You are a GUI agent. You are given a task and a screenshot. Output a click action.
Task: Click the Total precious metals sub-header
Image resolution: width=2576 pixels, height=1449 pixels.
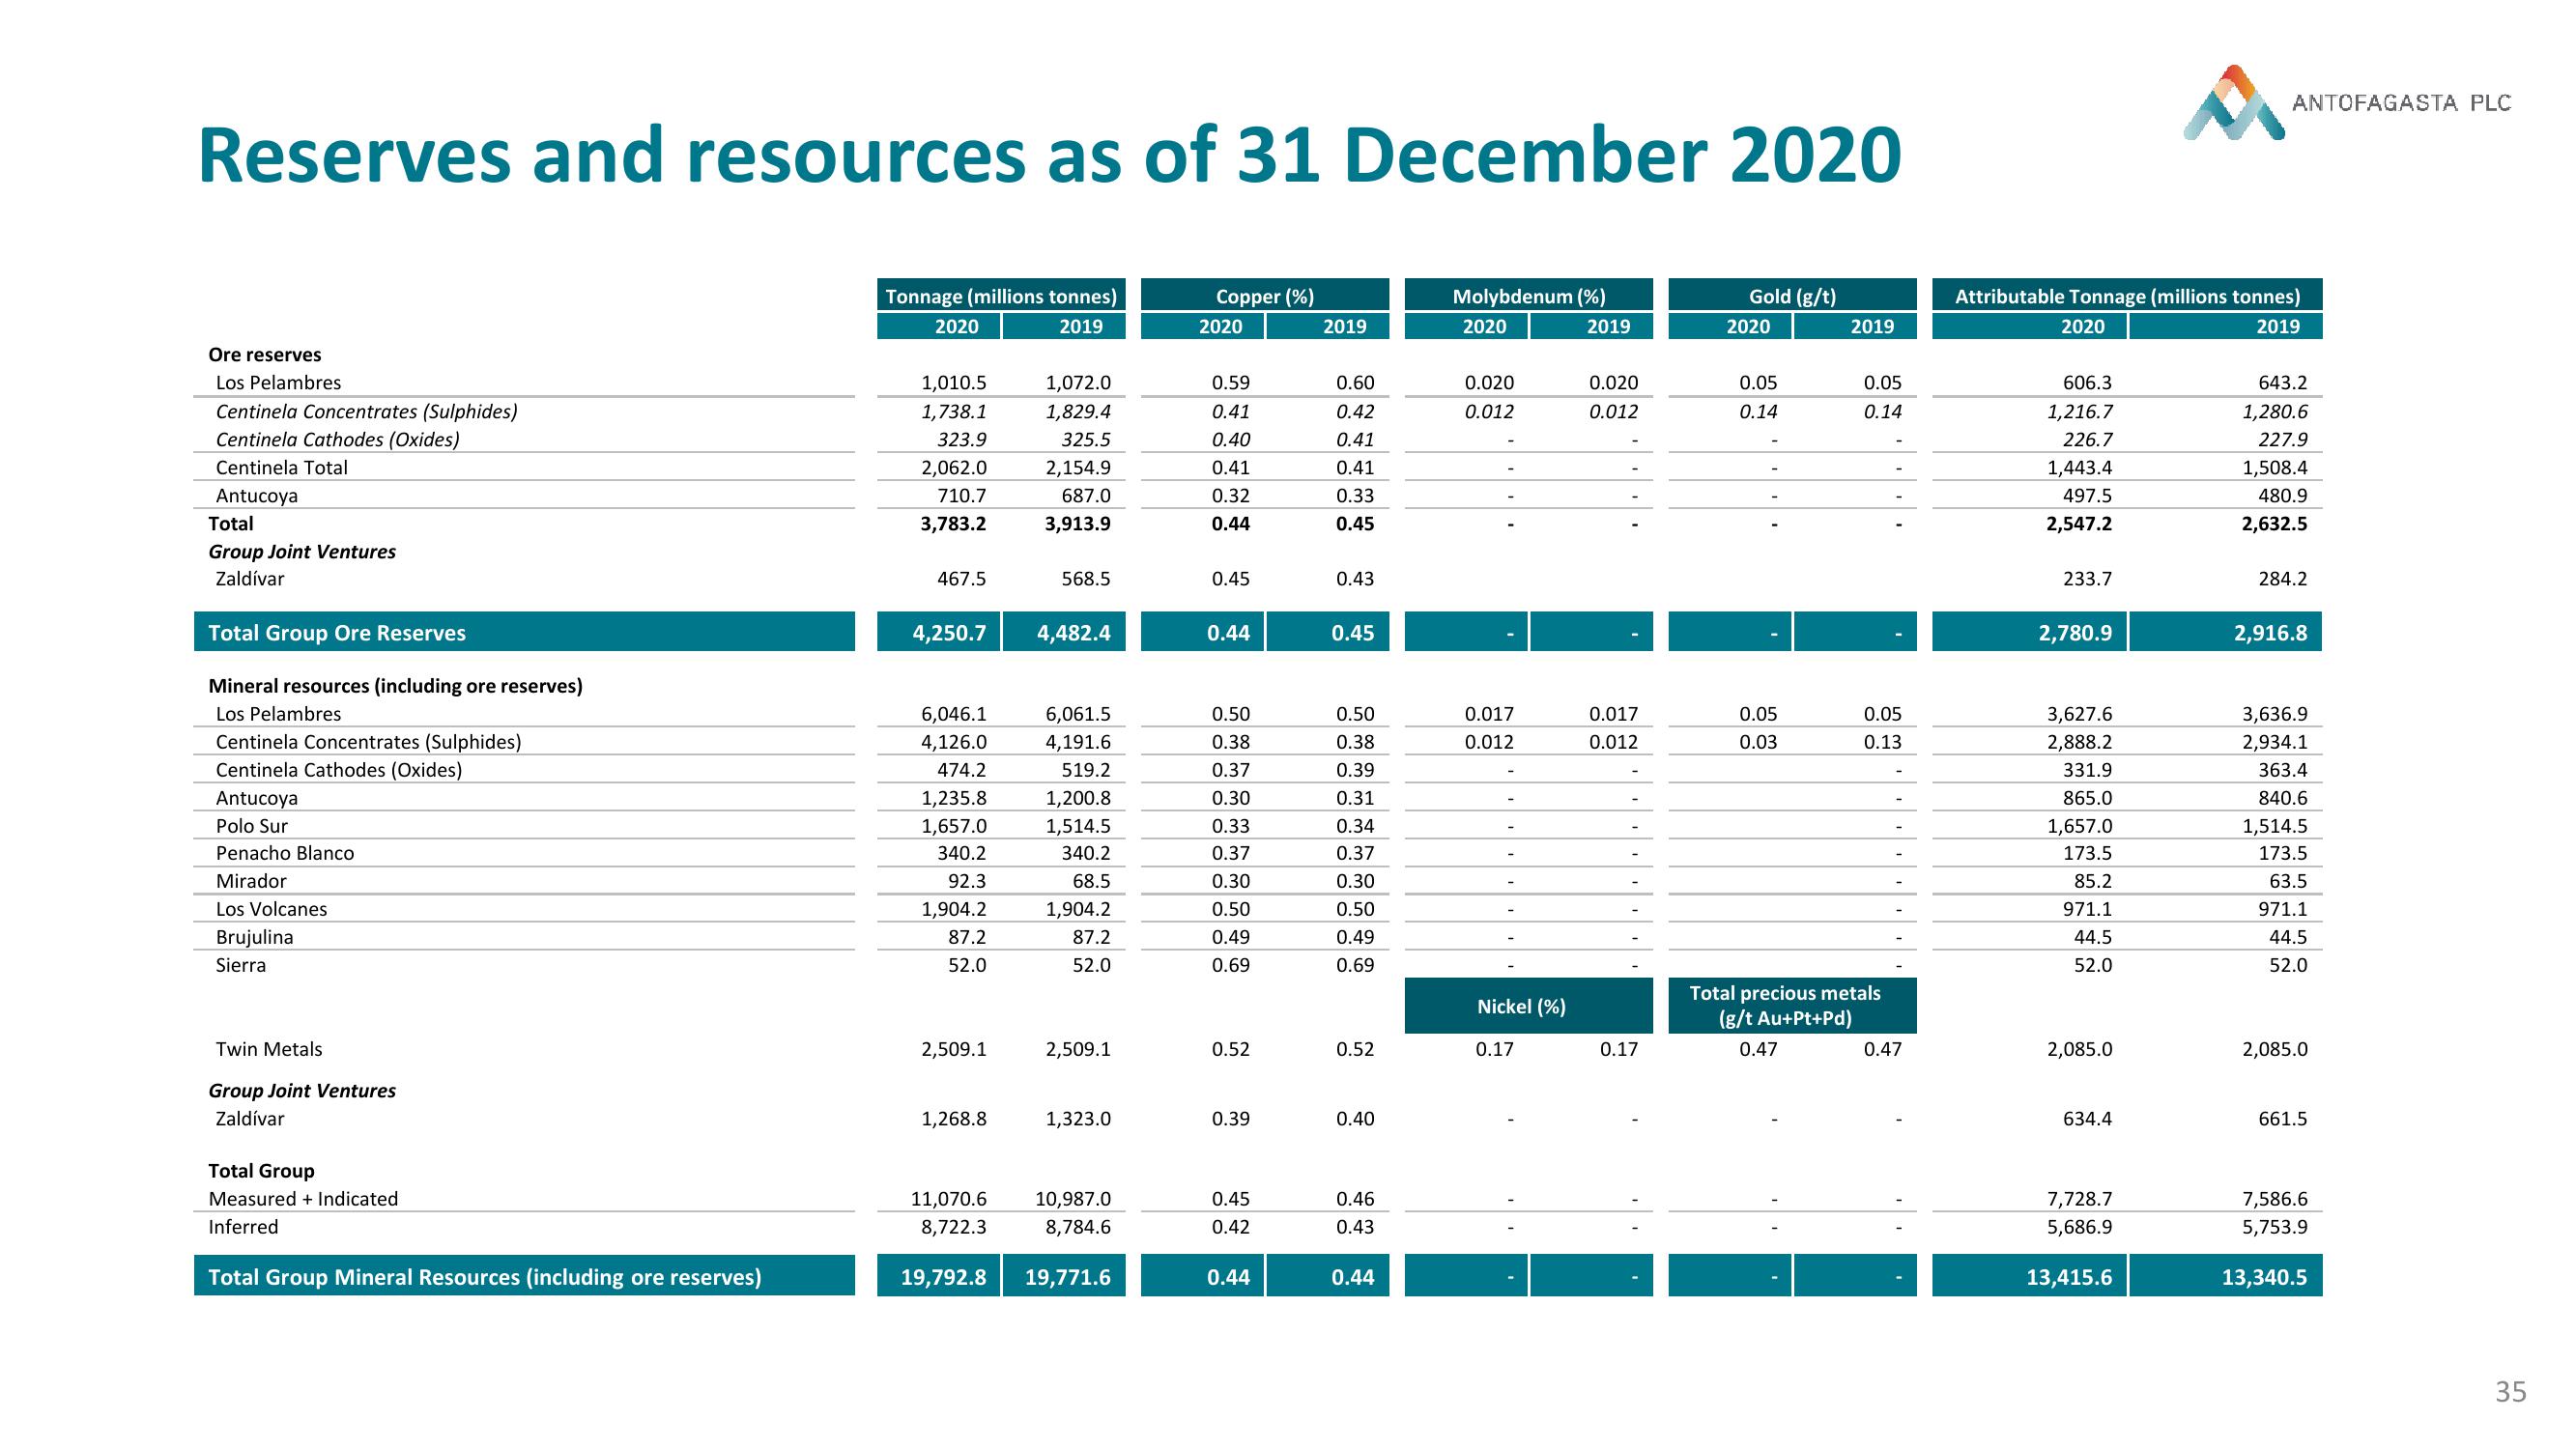click(1792, 1006)
